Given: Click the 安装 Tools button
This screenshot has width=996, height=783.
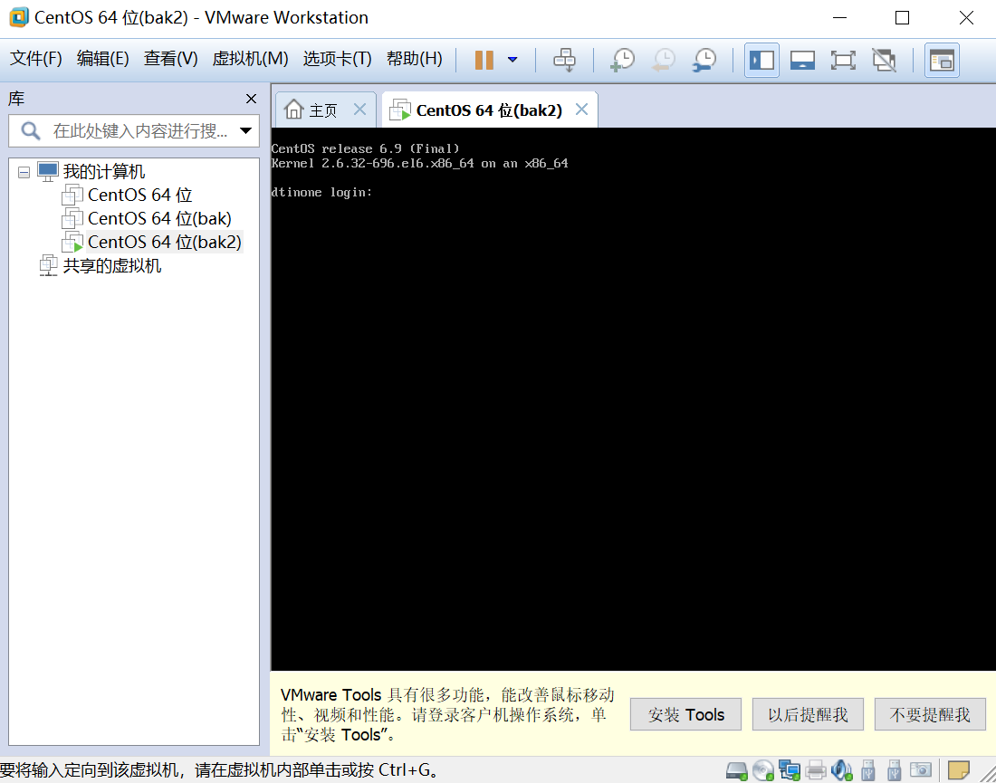Looking at the screenshot, I should 685,714.
